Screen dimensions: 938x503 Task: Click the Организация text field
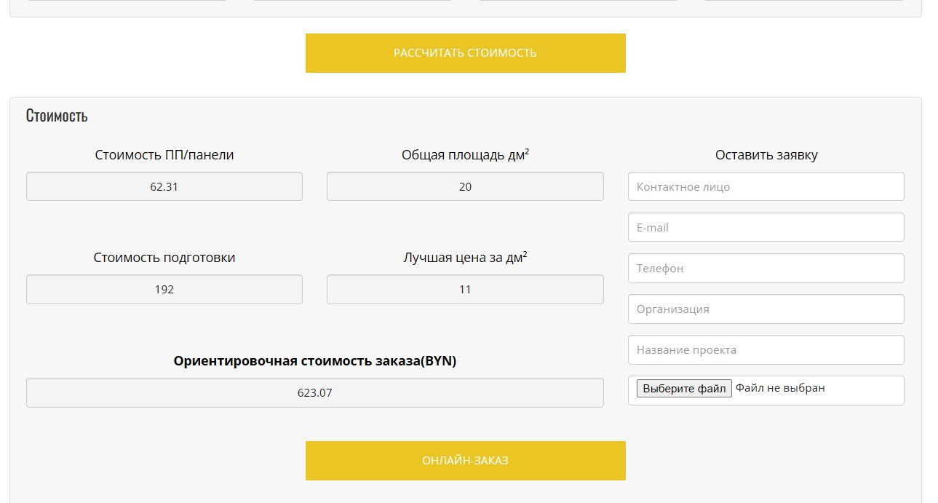[x=766, y=309]
